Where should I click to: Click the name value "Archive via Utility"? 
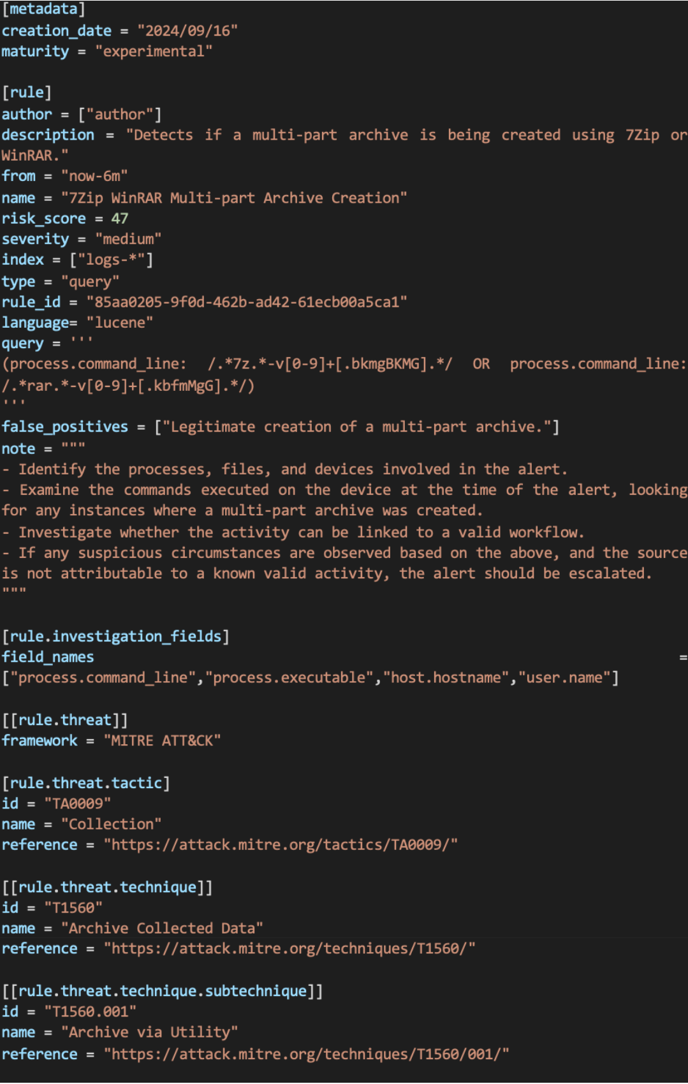pos(149,1032)
